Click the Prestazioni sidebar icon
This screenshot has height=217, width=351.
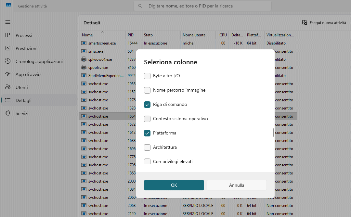8,48
